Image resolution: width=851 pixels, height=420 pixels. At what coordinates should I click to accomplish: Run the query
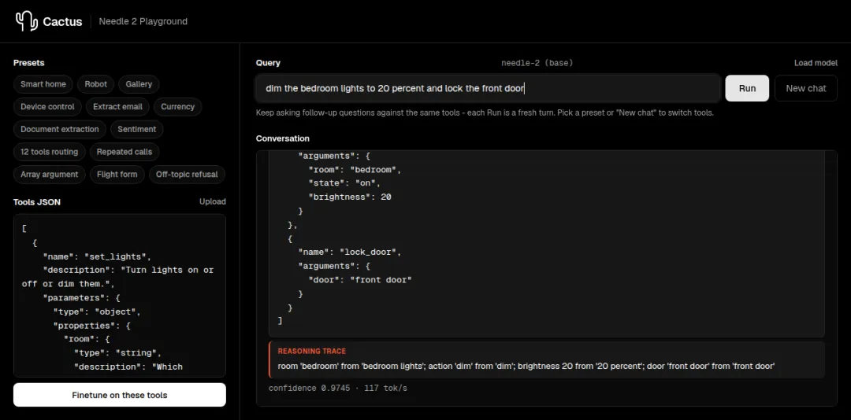(747, 88)
